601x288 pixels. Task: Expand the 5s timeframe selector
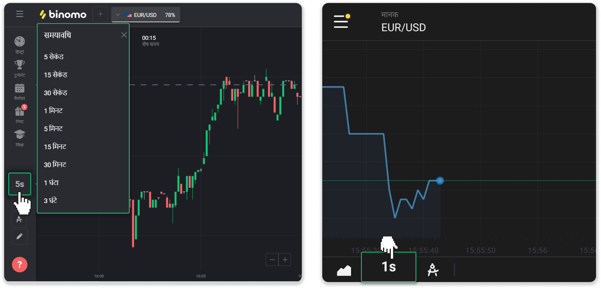point(20,184)
